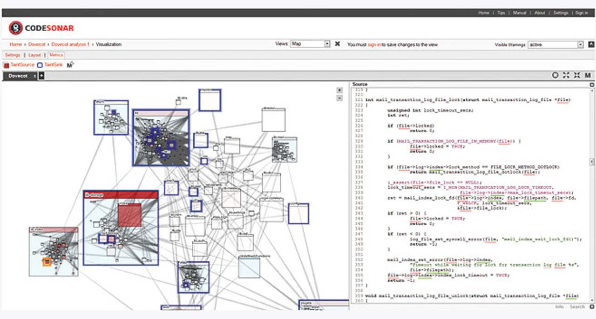Click the CodeSonar logo
Screen dimensions: 596x319
[x=41, y=28]
